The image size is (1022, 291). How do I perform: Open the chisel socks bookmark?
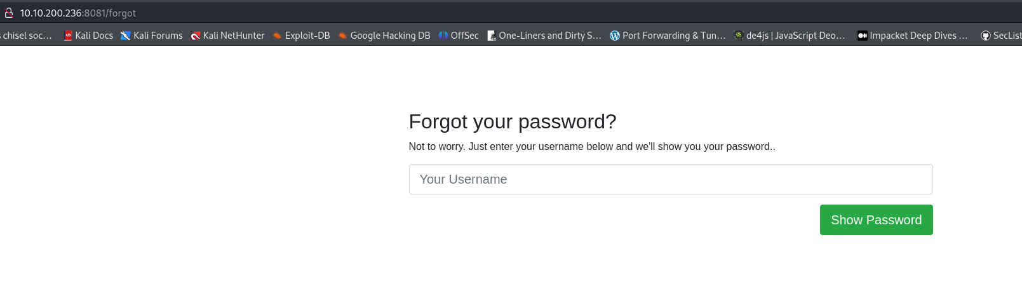(x=27, y=36)
